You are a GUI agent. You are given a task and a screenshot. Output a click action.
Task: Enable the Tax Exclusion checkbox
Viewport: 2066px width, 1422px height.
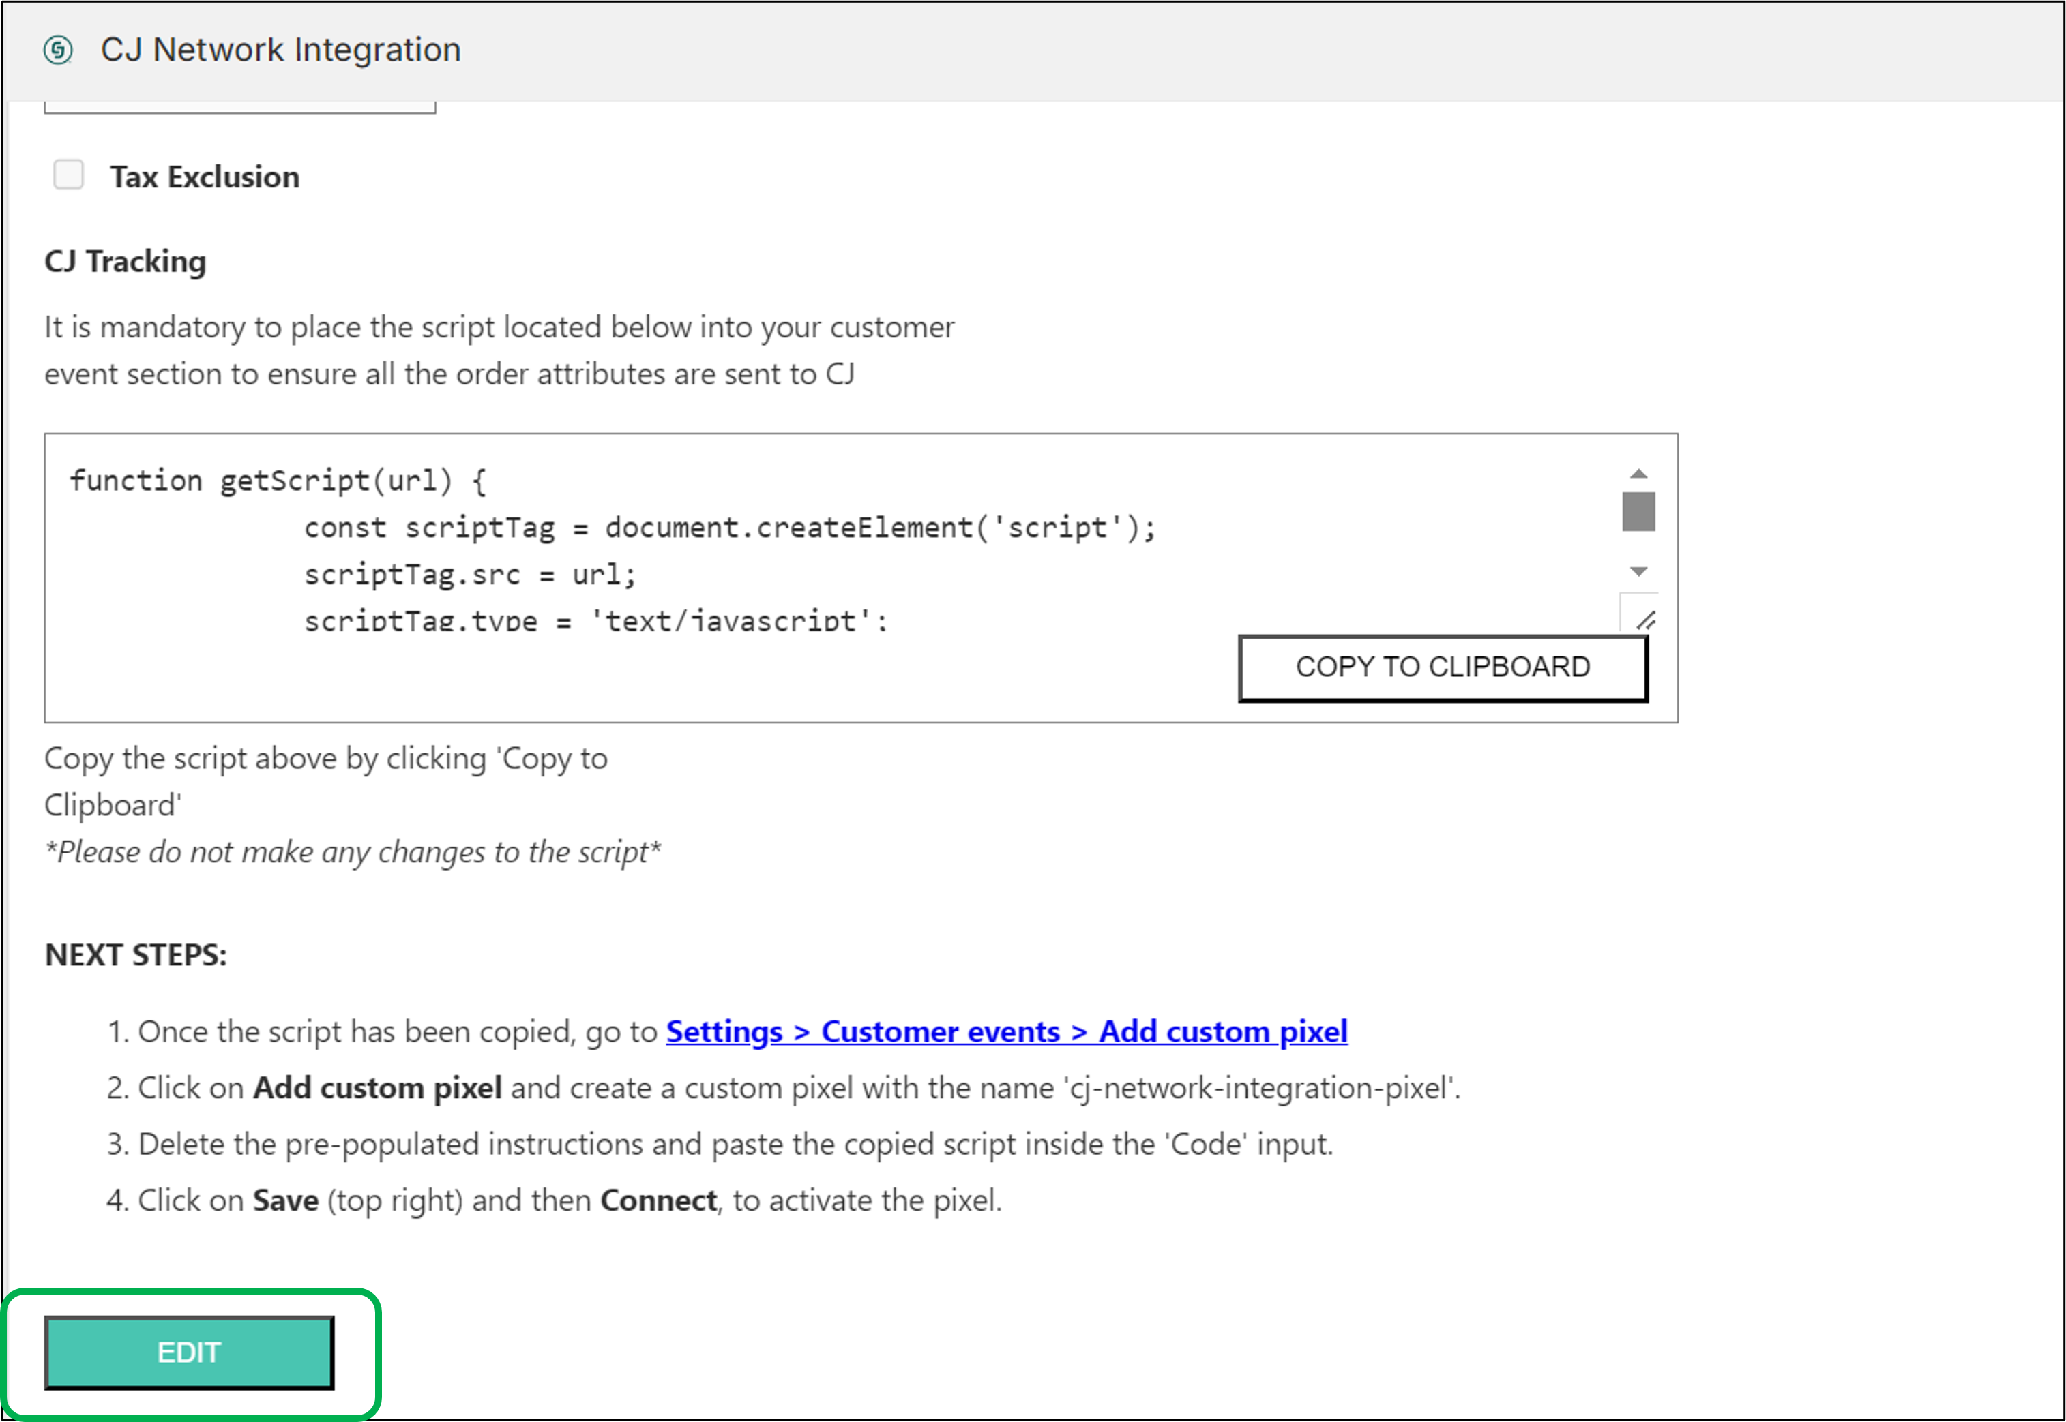(x=68, y=175)
